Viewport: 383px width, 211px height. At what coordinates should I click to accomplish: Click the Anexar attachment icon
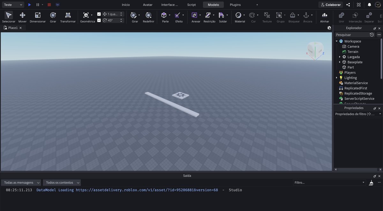tap(194, 15)
